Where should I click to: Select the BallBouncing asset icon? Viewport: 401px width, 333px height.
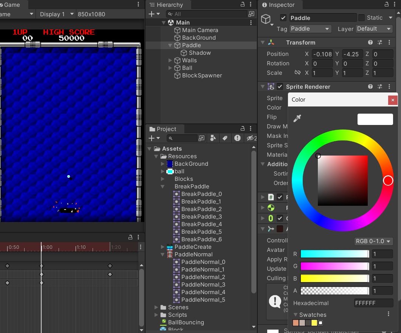[164, 322]
